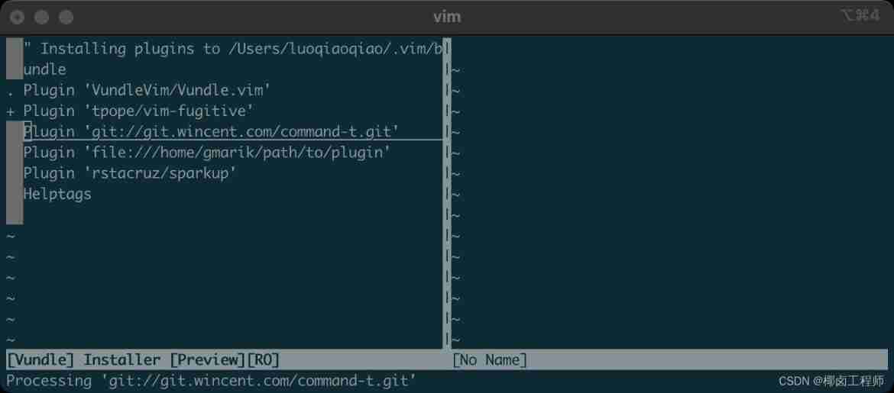Click the vertical split separator between panes
894x393 pixels.
[x=446, y=229]
